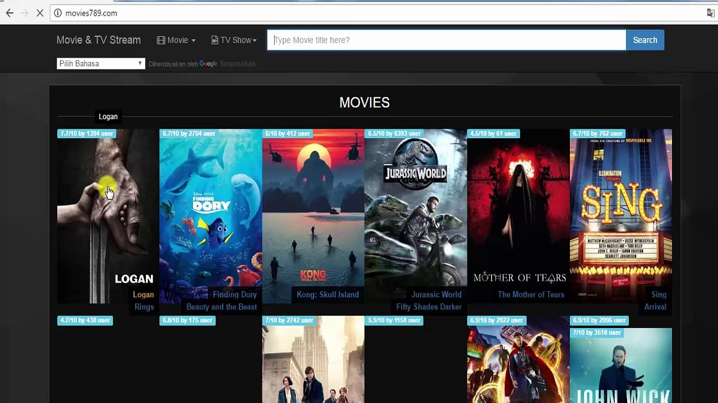
Task: Open the Logan movie poster
Action: click(108, 216)
